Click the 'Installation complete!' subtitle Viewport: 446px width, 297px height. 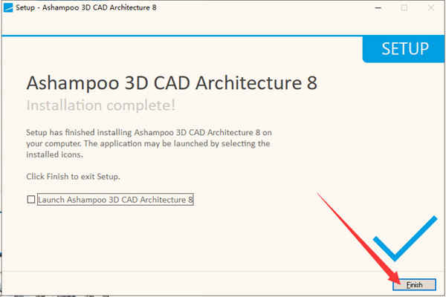coord(102,103)
